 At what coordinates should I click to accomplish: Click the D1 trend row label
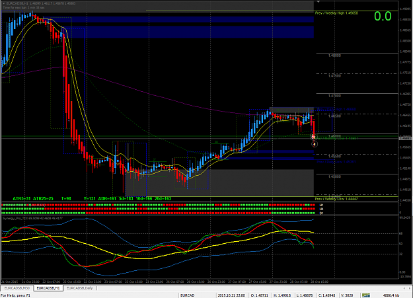tap(321, 213)
